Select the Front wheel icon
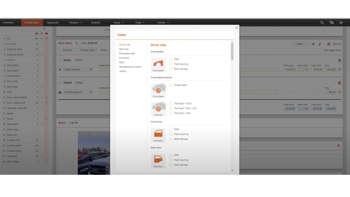The height and width of the screenshot is (197, 350). coord(158,91)
